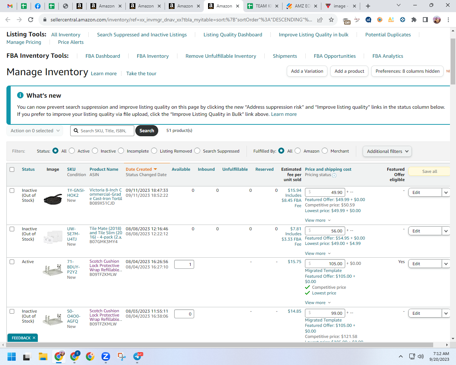Open a new browser tab with plus
The height and width of the screenshot is (365, 456).
coord(368,6)
